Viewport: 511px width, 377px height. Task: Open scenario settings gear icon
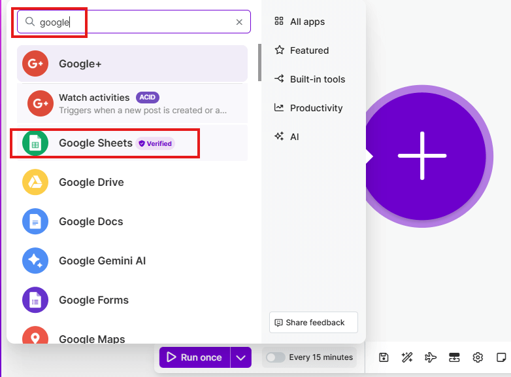478,357
